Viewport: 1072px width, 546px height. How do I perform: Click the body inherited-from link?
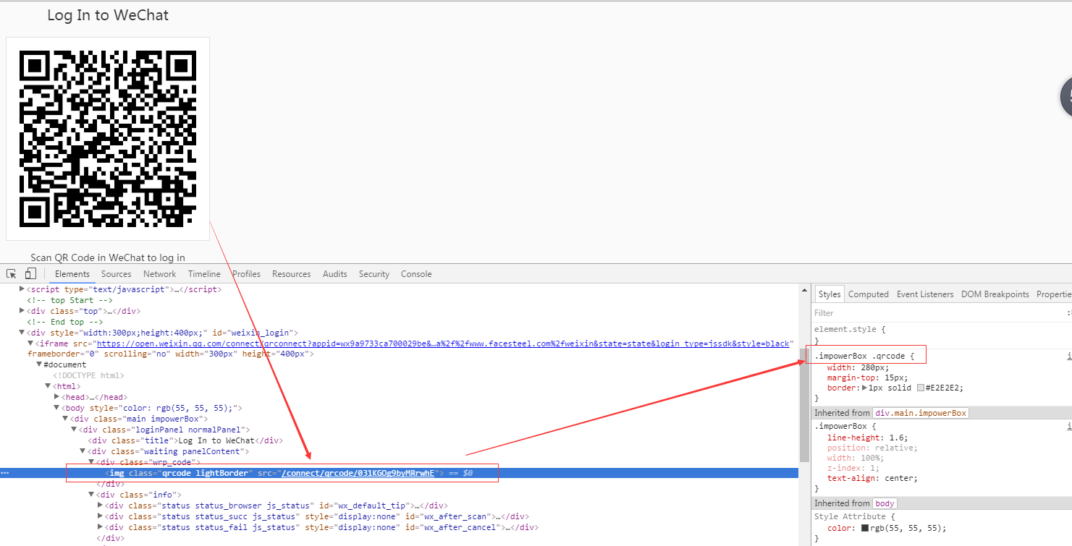coord(885,503)
